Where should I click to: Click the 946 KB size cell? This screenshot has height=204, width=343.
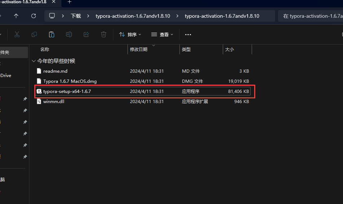coord(242,101)
